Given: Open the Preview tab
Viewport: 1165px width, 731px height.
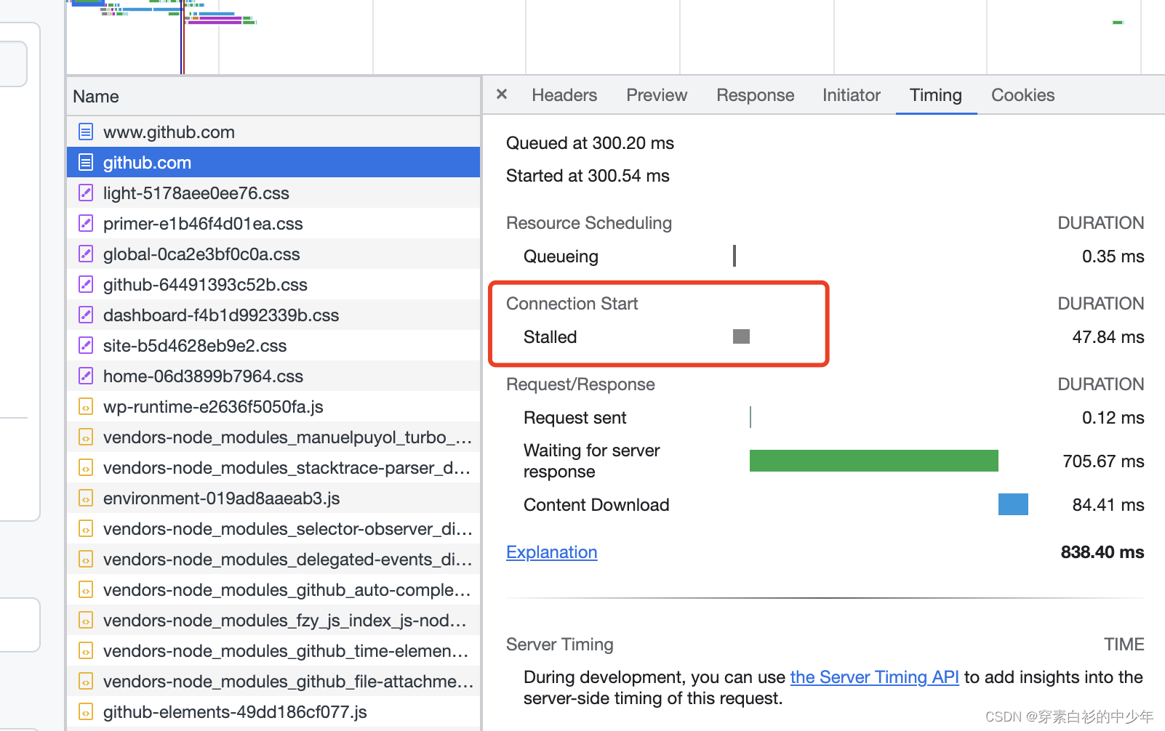Looking at the screenshot, I should [x=656, y=95].
